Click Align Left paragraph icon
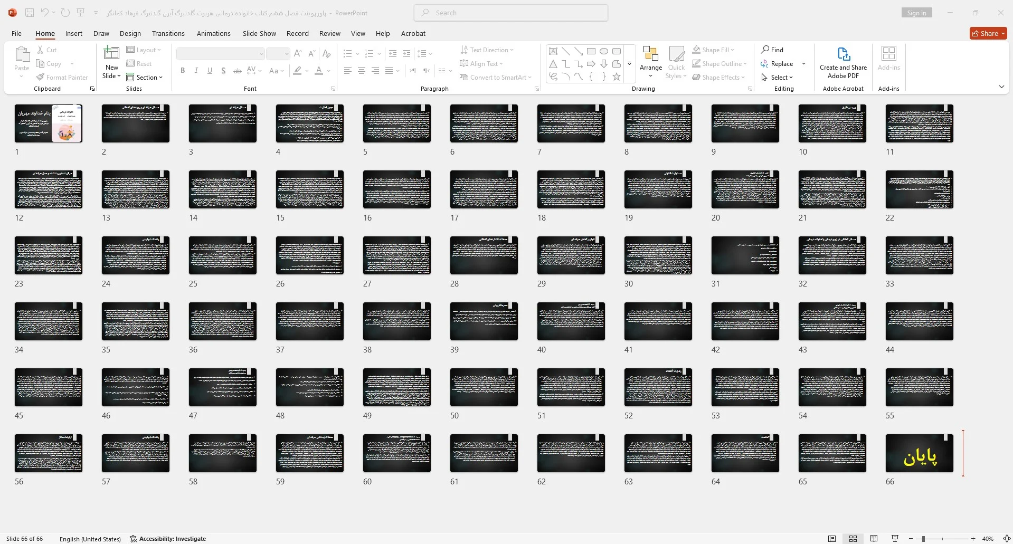This screenshot has height=544, width=1013. click(x=348, y=70)
